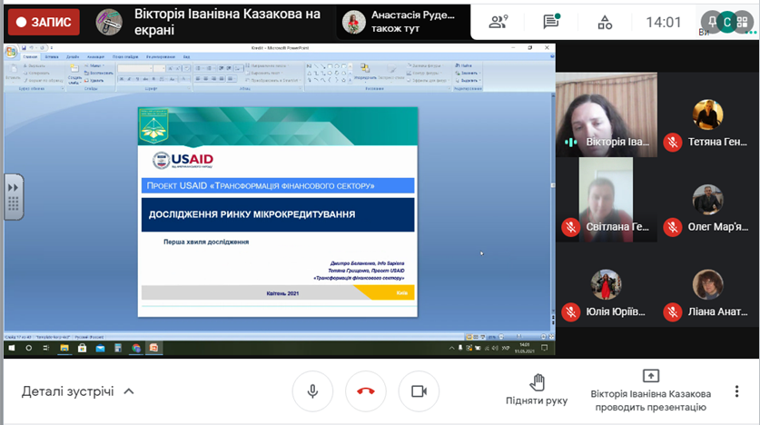Viewport: 760px width, 425px height.
Task: Select Вікторія Іва... video tile
Action: point(607,114)
